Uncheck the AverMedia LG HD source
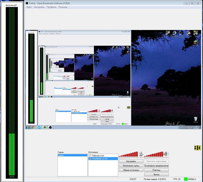The height and width of the screenshot is (182, 203). [x=90, y=159]
